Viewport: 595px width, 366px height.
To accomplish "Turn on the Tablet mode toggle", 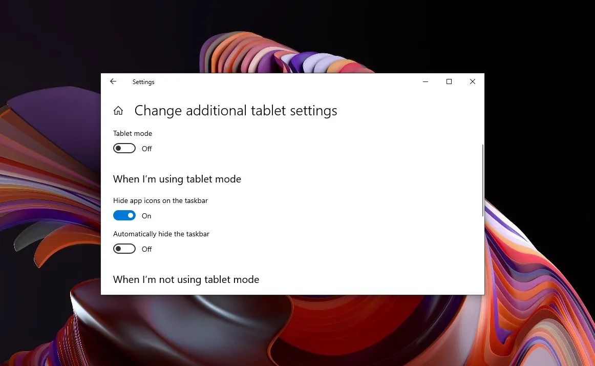I will point(124,149).
